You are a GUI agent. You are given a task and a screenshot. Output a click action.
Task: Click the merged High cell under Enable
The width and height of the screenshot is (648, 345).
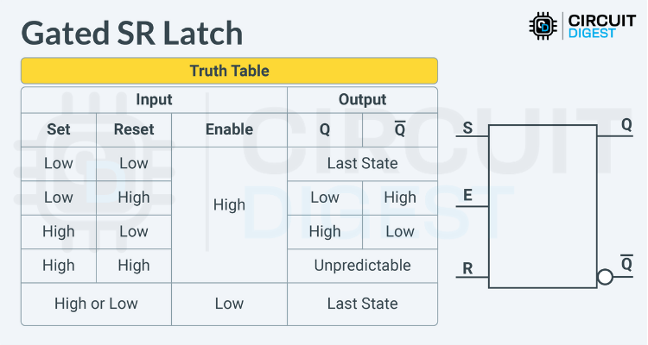(229, 205)
